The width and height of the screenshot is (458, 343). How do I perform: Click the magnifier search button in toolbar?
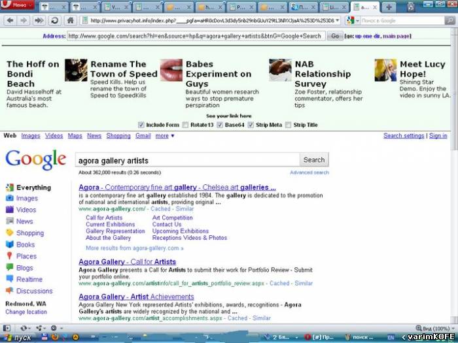click(x=450, y=20)
